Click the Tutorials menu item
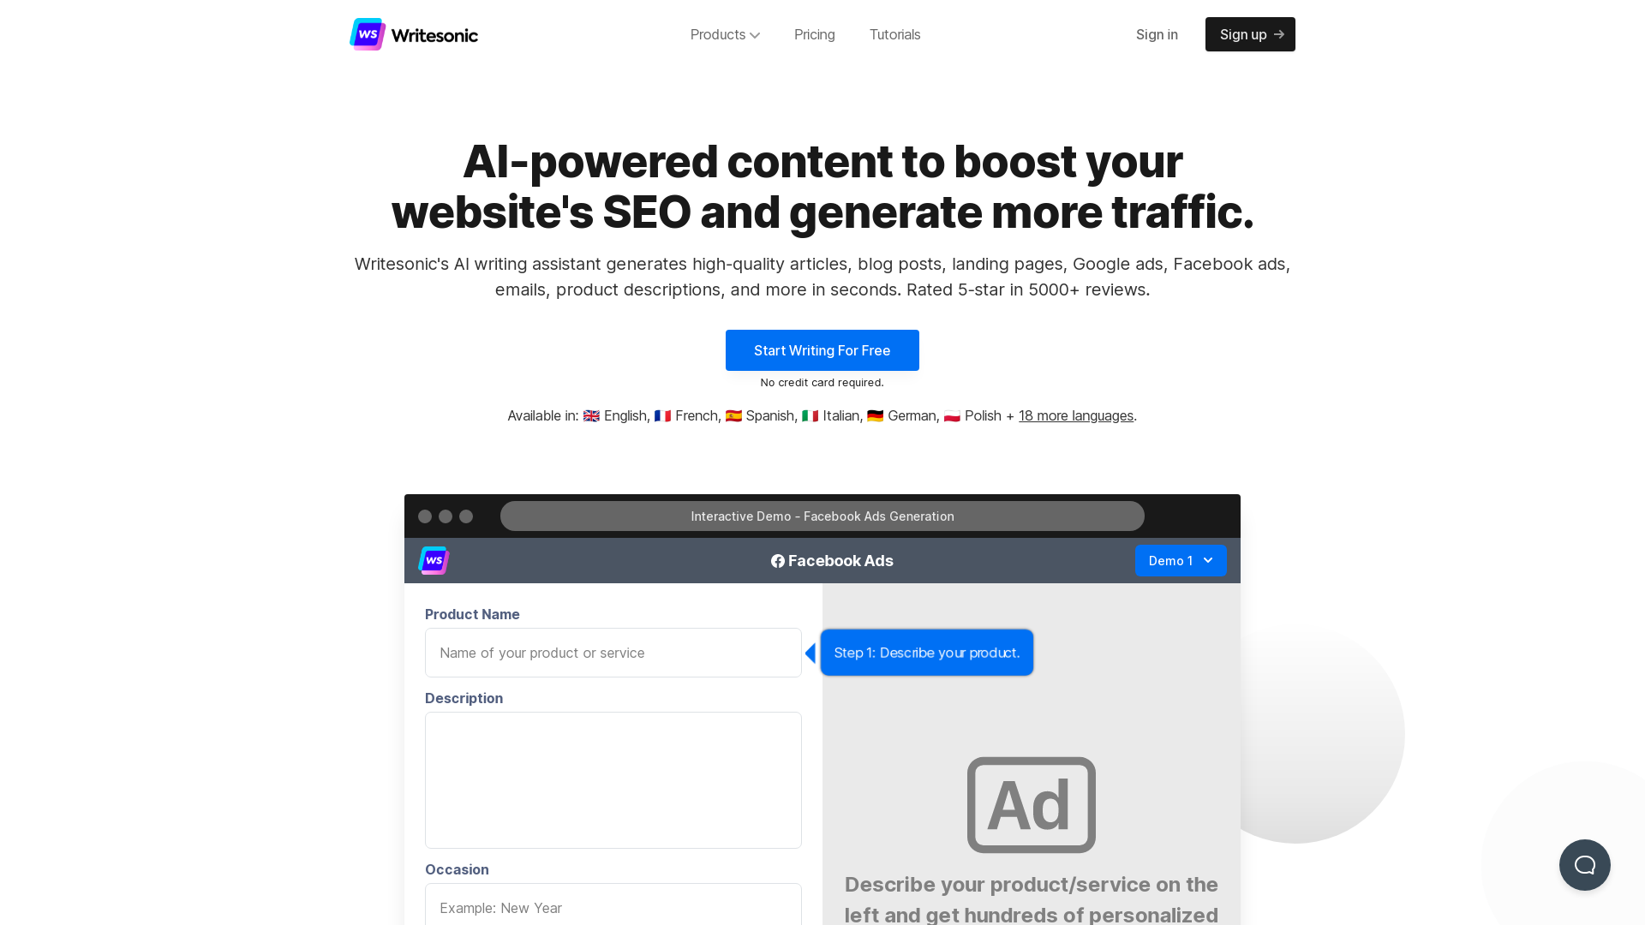Screen dimensions: 1645x925 [x=894, y=34]
